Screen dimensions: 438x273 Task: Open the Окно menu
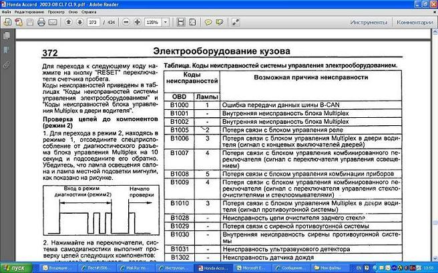click(x=73, y=12)
